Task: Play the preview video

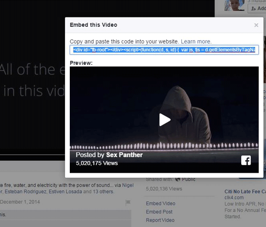Action: (165, 120)
